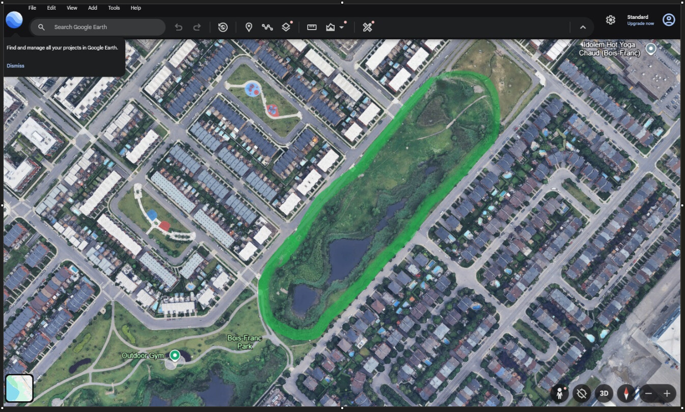Click the Search Google Earth field

[98, 27]
